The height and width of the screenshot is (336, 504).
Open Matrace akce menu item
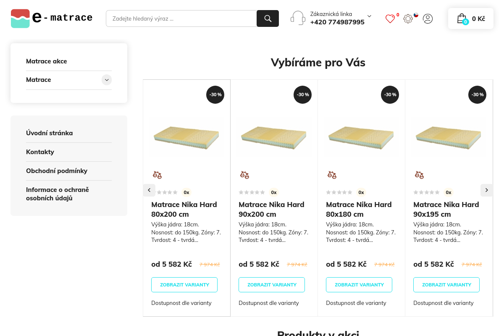(x=47, y=61)
